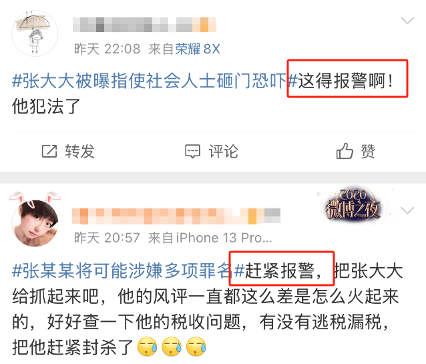This screenshot has height=364, width=426.
Task: Tap the first crying emoji in second post
Action: [x=147, y=347]
